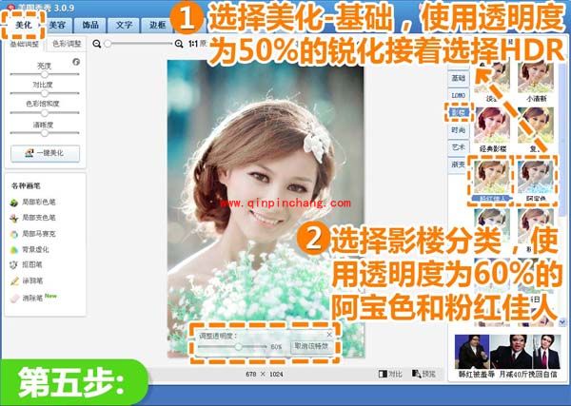The image size is (571, 406).
Task: Click the 清晰度 slider handle
Action: click(x=45, y=133)
